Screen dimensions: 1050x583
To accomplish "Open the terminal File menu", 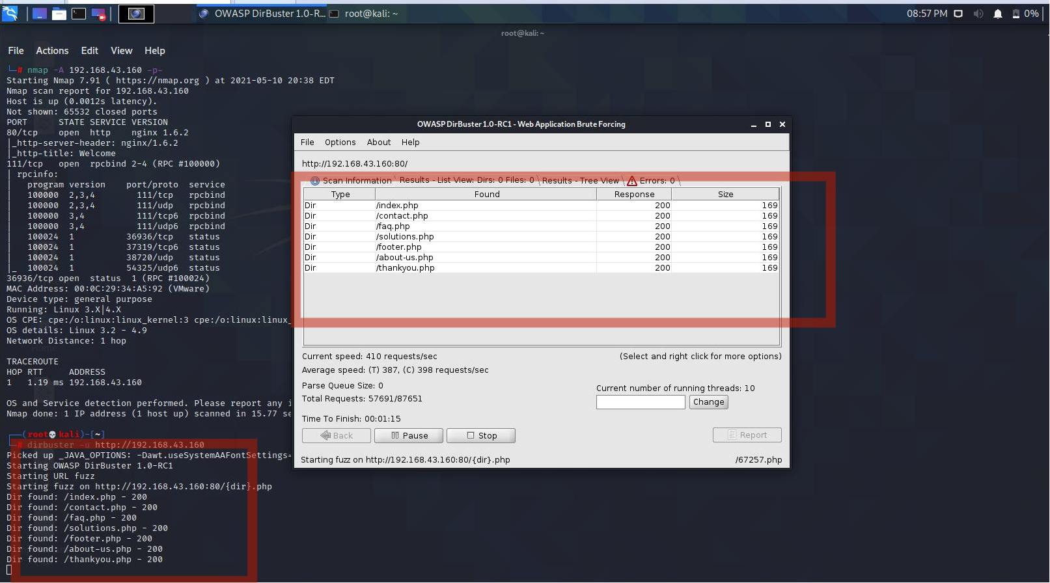I will pyautogui.click(x=16, y=51).
